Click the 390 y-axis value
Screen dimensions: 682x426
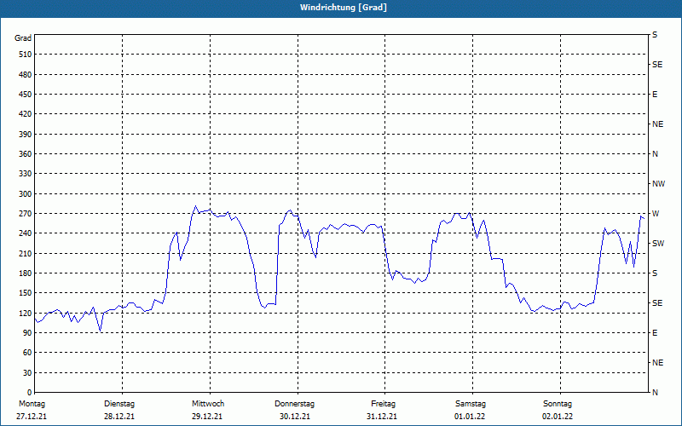[x=26, y=135]
